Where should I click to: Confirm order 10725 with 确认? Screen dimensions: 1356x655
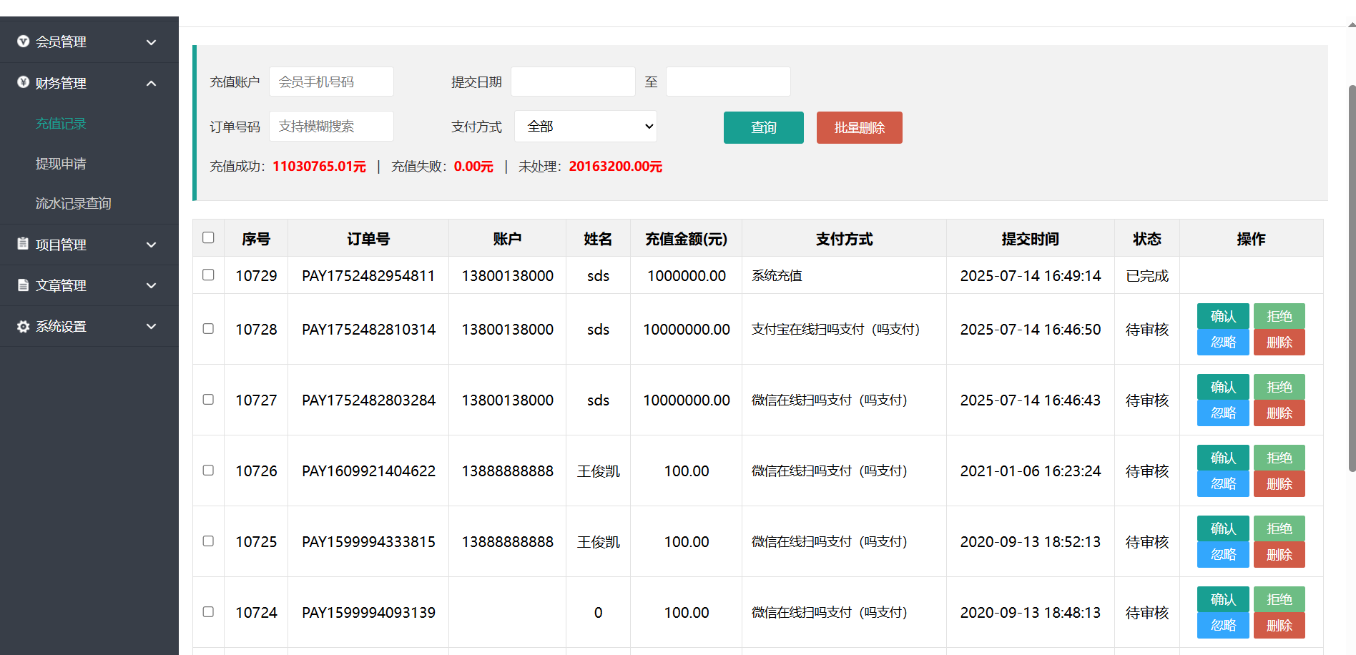pos(1223,528)
